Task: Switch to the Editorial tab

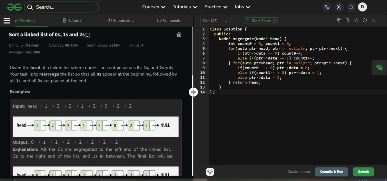Action: pos(73,21)
